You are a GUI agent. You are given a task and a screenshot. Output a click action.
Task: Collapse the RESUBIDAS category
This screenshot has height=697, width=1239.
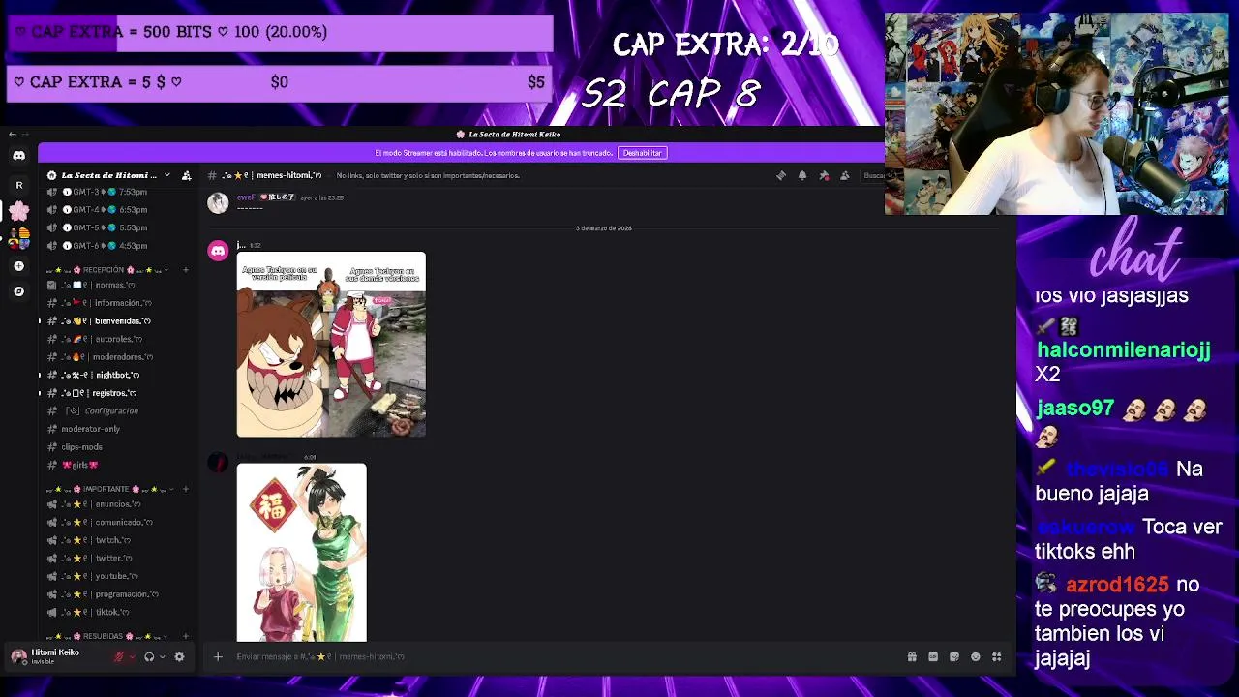point(107,636)
